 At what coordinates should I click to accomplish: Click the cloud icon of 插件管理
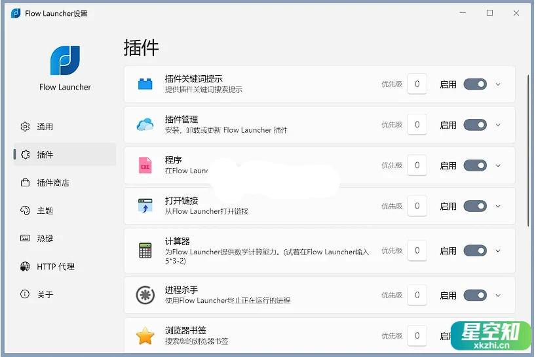pos(145,125)
